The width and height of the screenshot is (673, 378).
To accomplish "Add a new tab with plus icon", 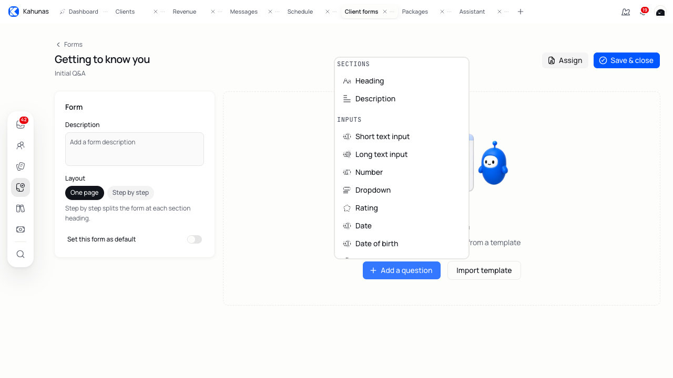I will (x=521, y=12).
